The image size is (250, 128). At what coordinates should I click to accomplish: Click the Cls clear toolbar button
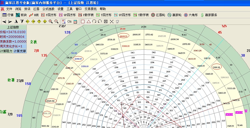click(x=69, y=22)
